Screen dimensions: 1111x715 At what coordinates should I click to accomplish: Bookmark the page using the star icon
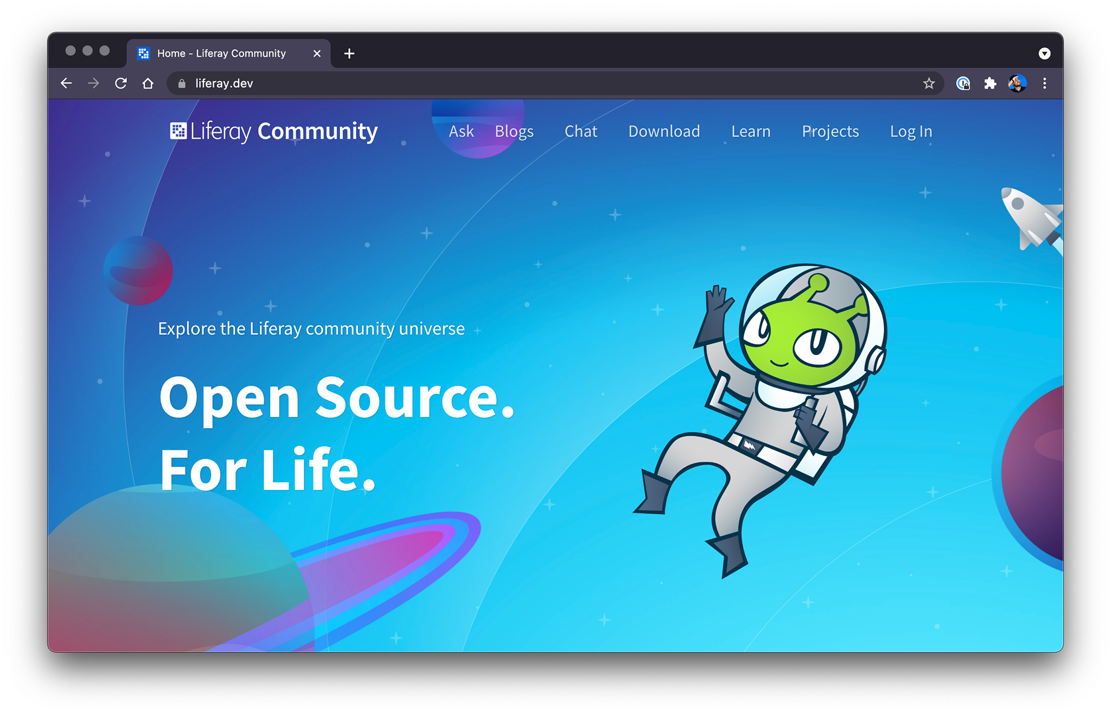click(x=929, y=83)
